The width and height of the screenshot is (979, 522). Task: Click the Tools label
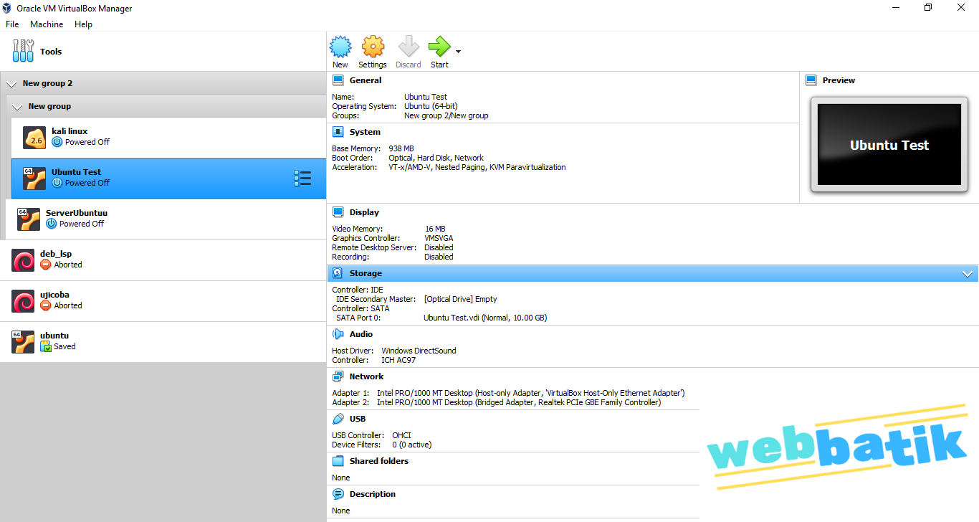[x=51, y=52]
